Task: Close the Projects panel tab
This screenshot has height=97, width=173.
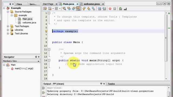Action: [13, 4]
